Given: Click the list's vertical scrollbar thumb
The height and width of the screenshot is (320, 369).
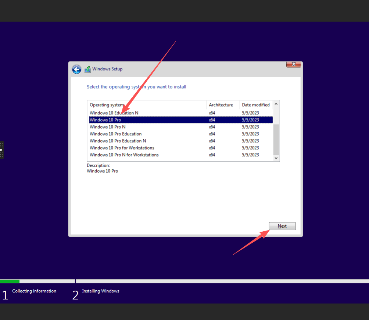Looking at the screenshot, I should pos(276,139).
